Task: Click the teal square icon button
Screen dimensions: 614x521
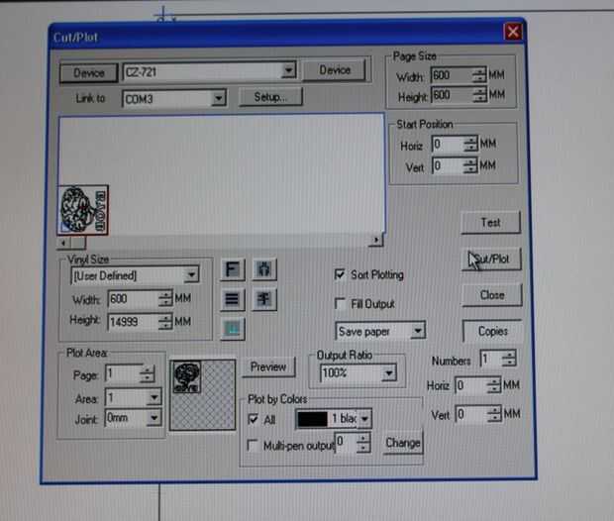Action: click(233, 328)
